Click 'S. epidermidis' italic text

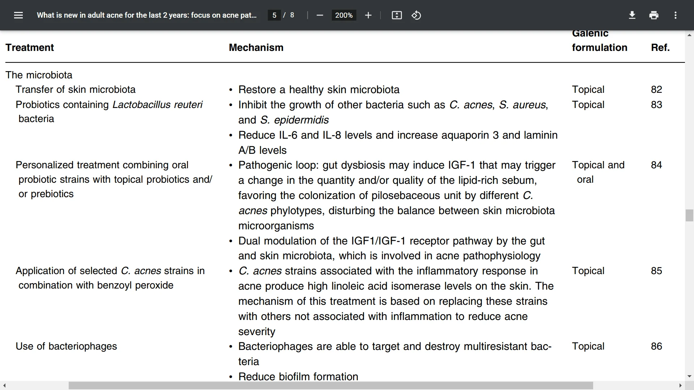(x=294, y=120)
